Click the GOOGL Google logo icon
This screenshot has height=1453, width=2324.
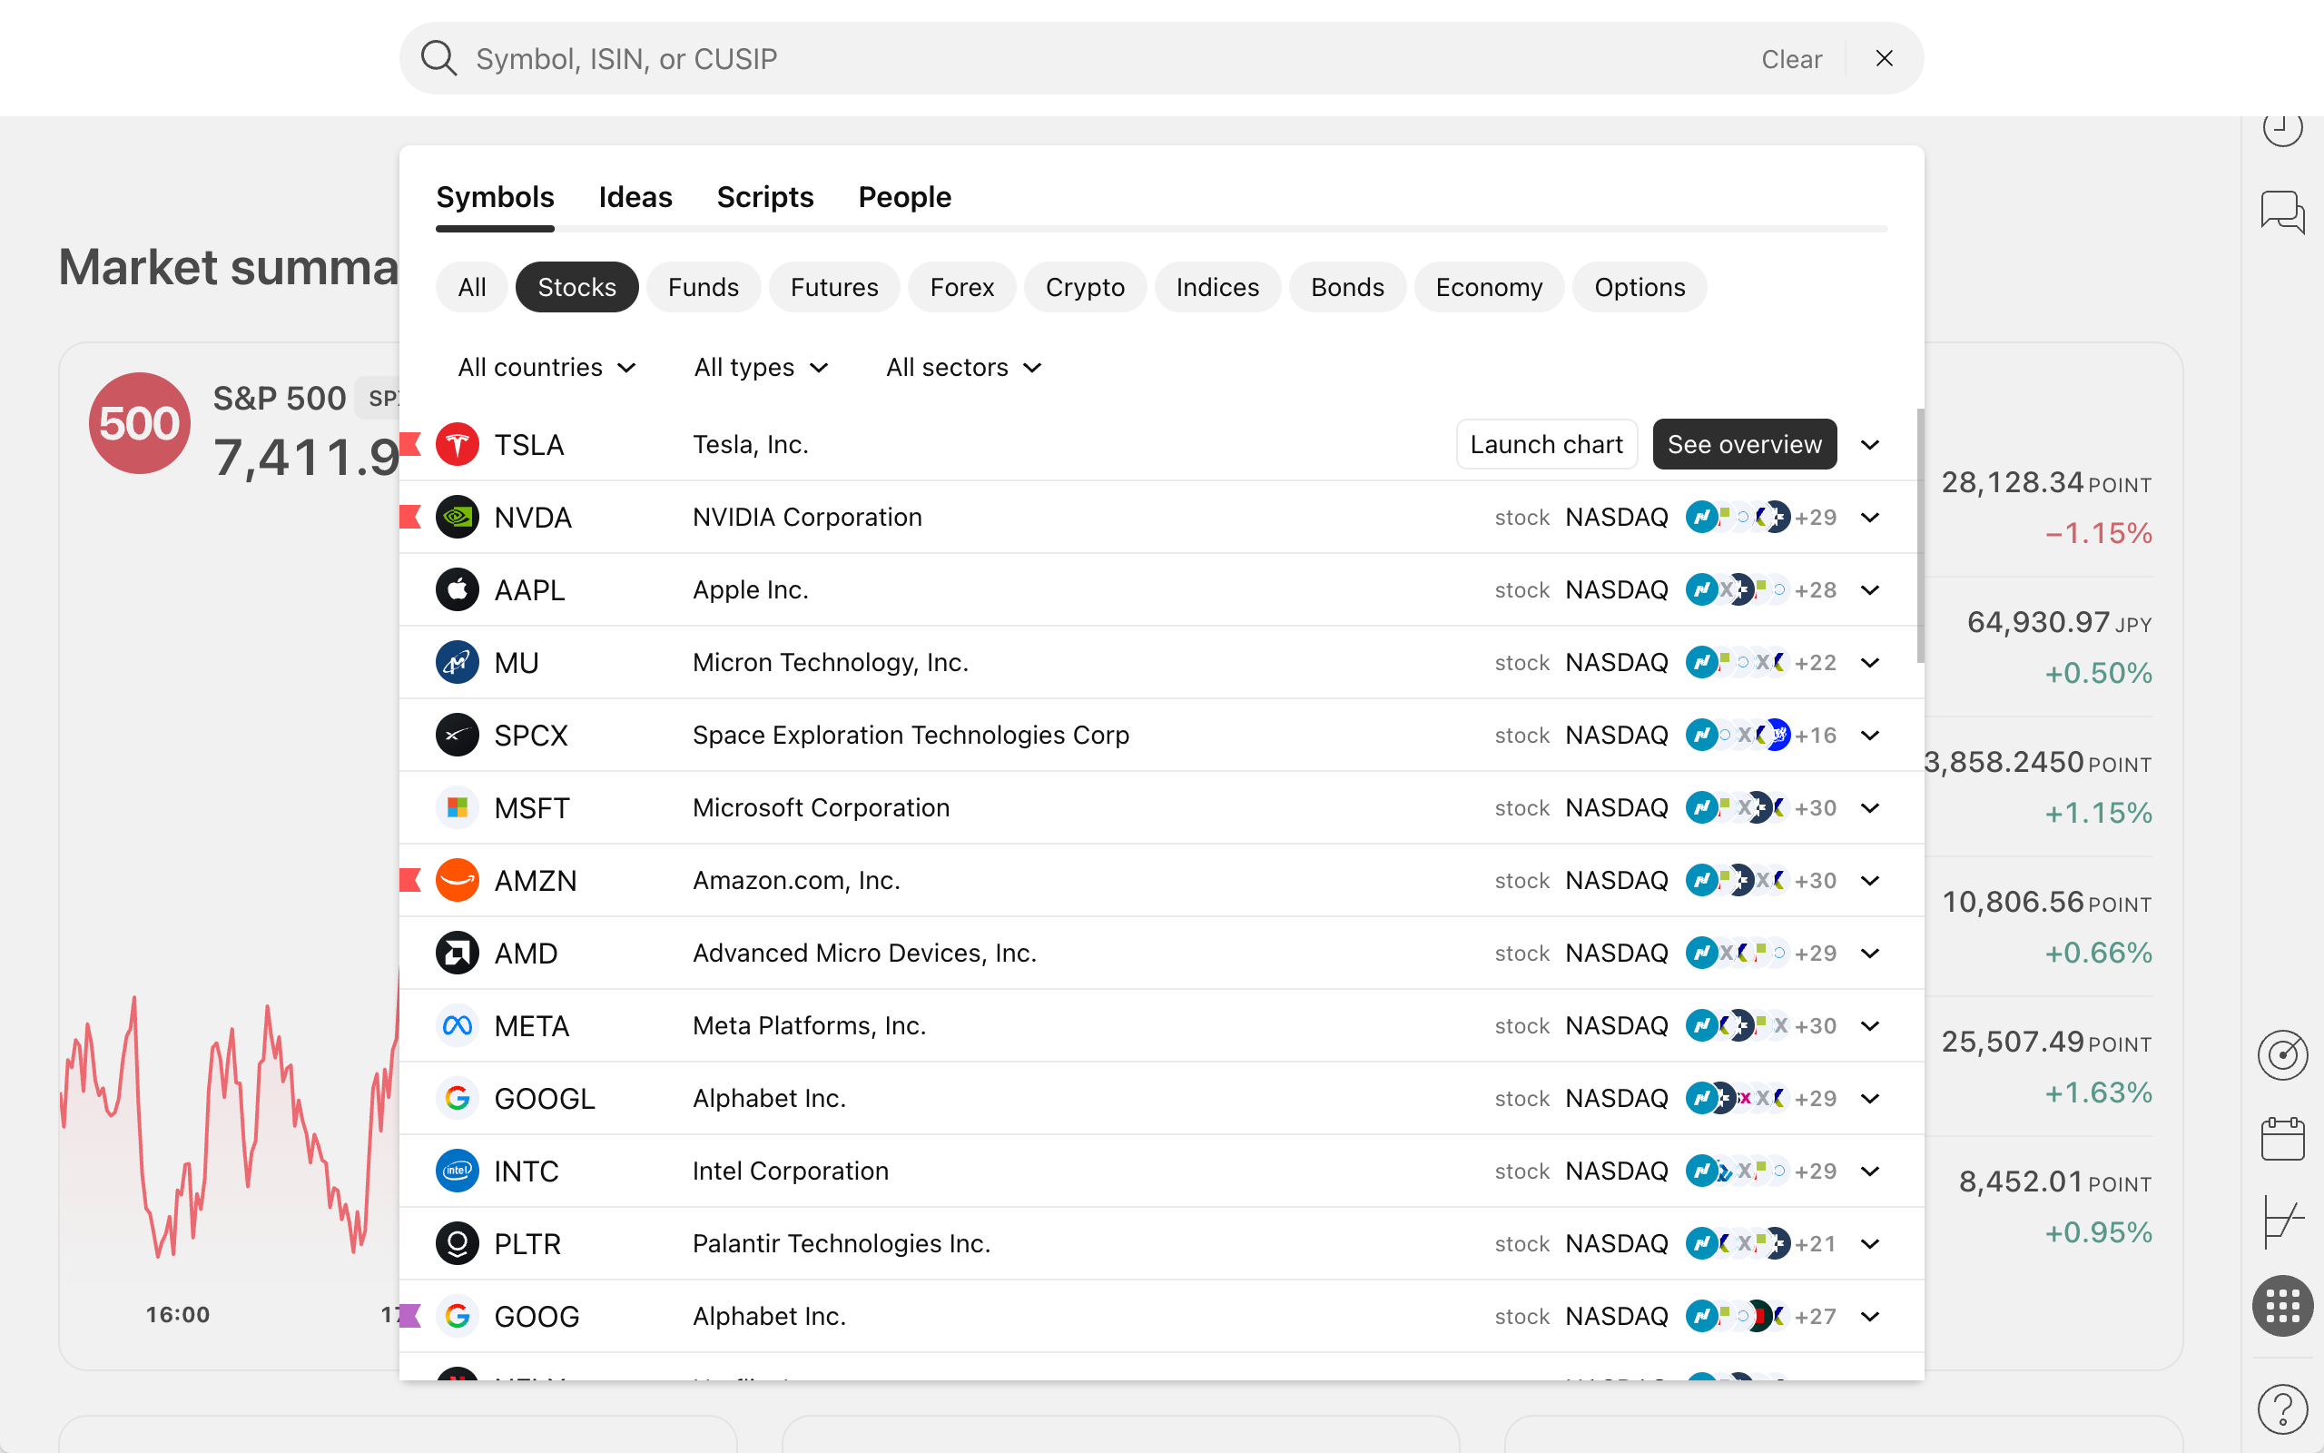(458, 1099)
